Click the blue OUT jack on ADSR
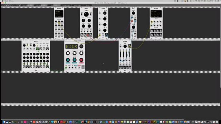The image size is (221, 124). pyautogui.click(x=106, y=35)
